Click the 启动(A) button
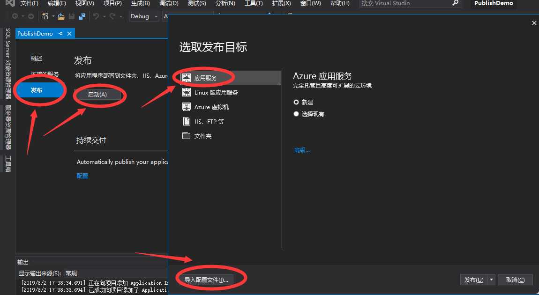This screenshot has height=295, width=539. (97, 95)
